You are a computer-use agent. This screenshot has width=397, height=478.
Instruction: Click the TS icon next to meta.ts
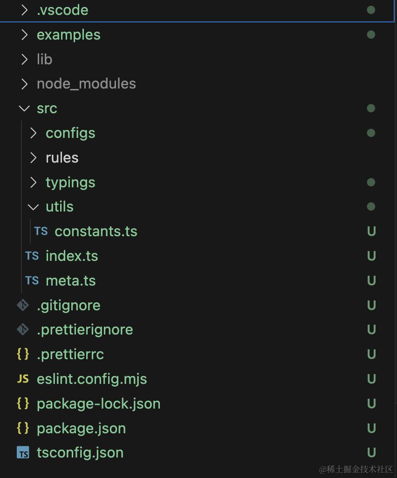[x=32, y=280]
